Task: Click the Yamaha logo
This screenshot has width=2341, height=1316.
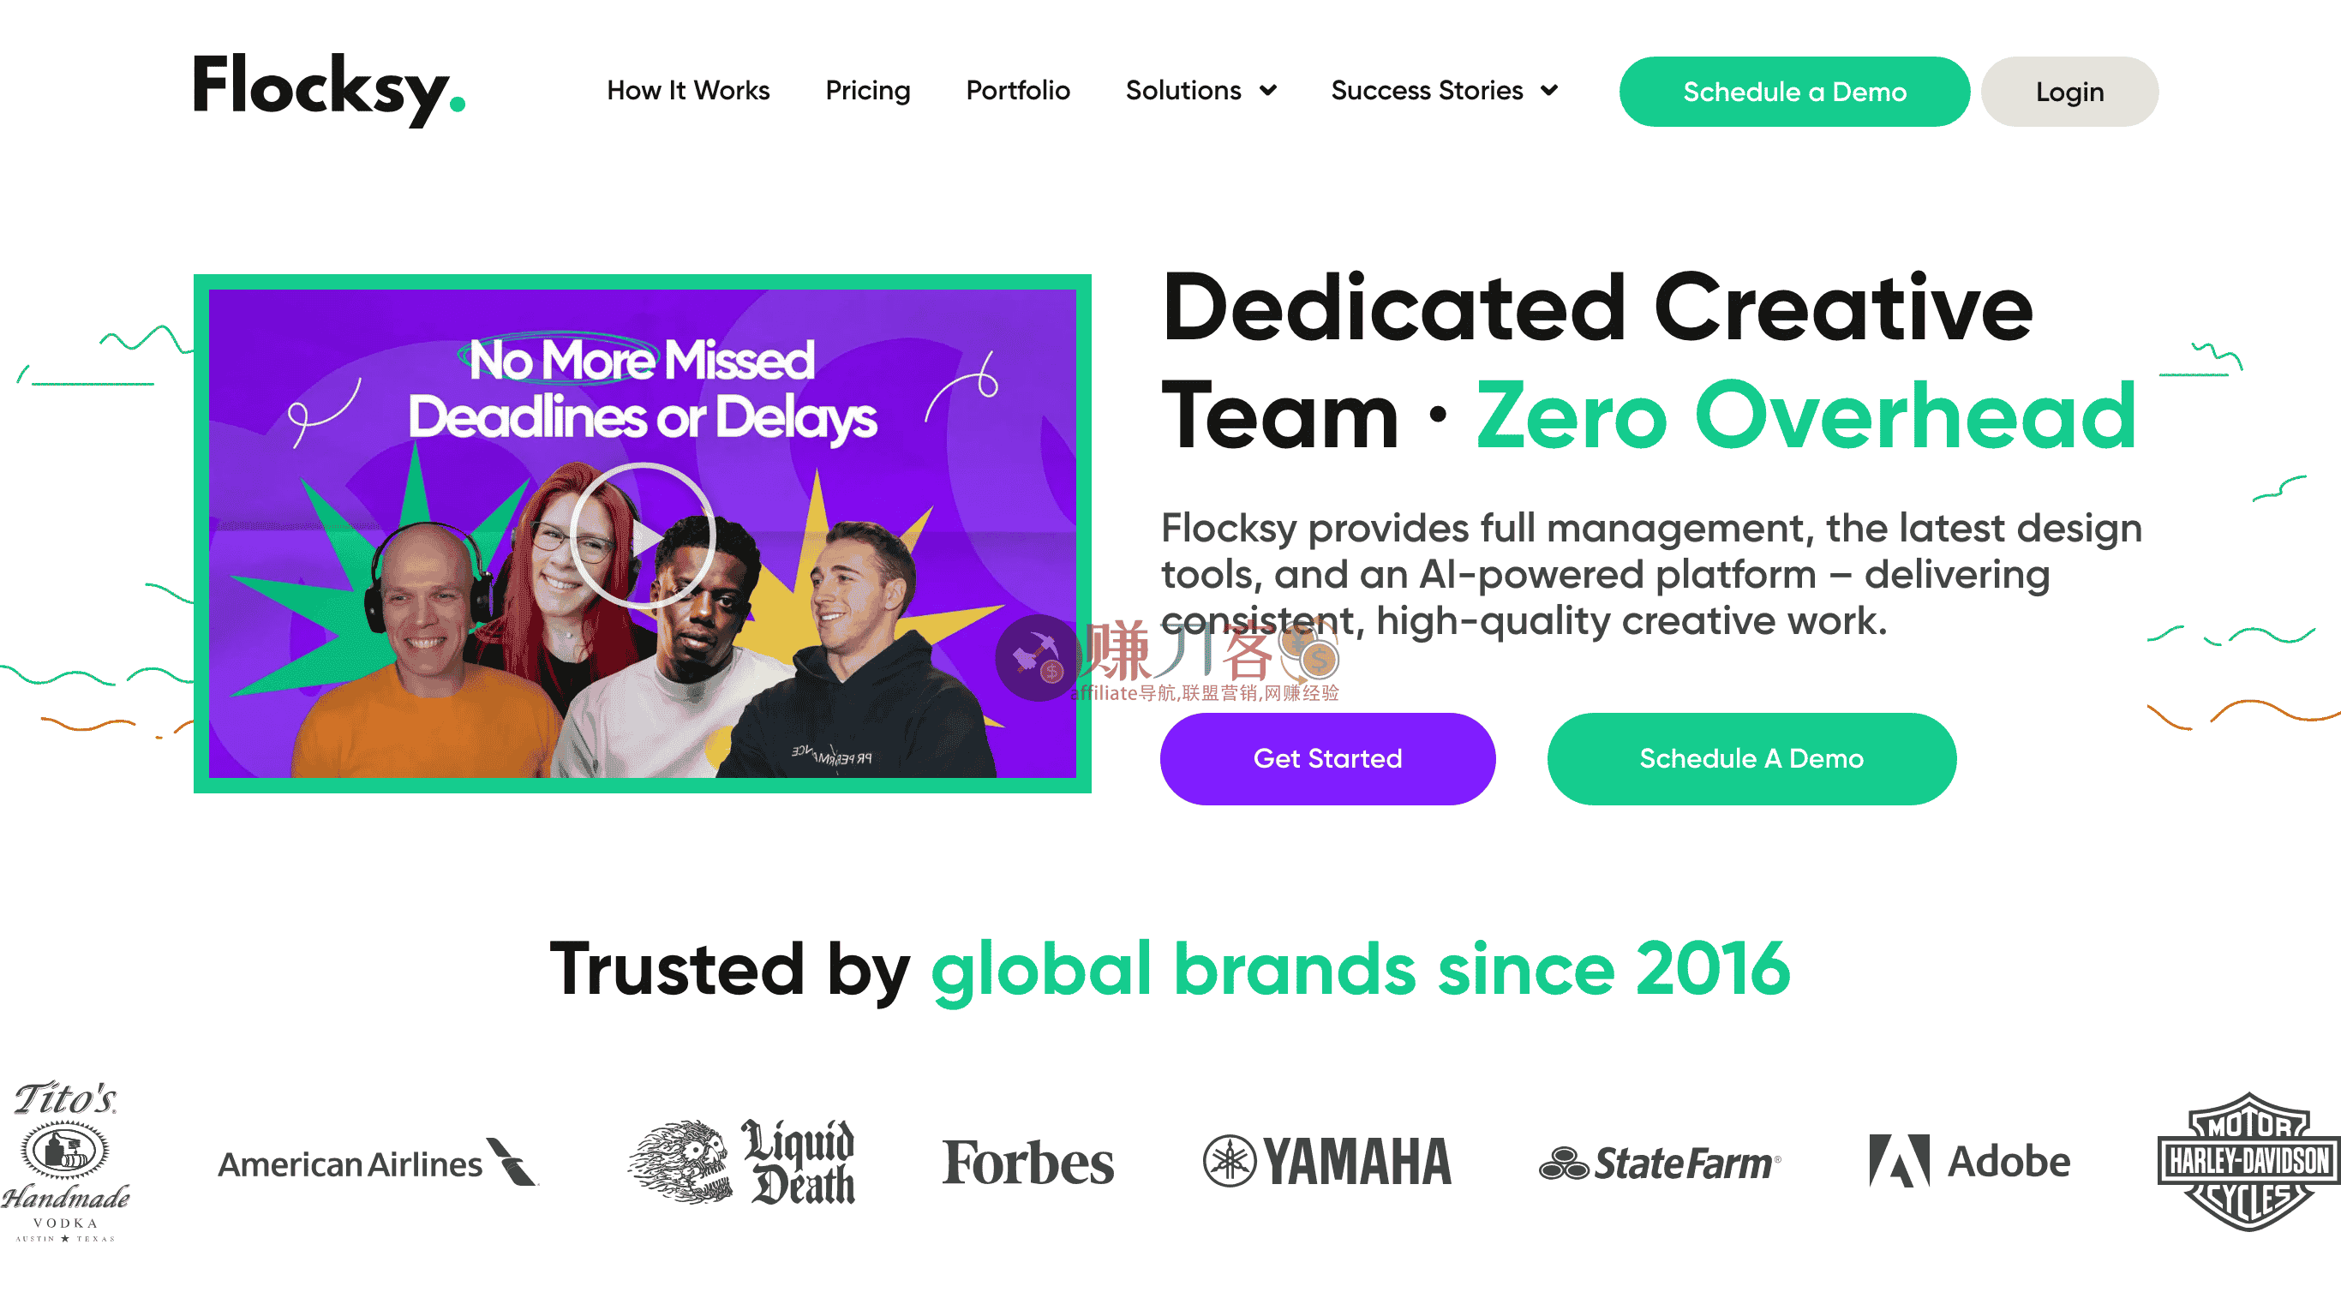Action: pos(1326,1162)
